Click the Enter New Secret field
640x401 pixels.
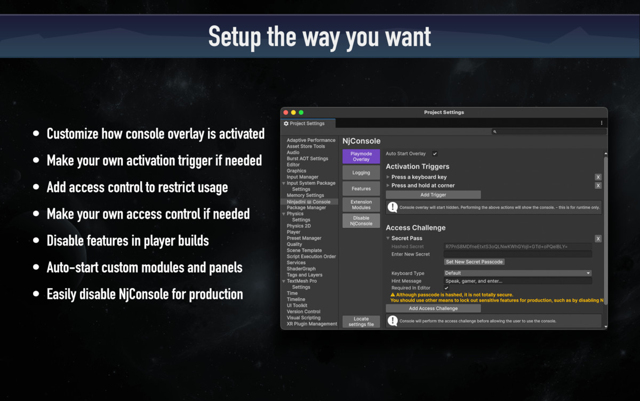[x=517, y=255]
